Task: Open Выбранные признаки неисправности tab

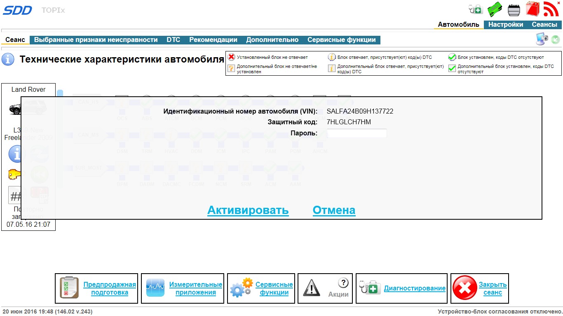Action: pos(96,40)
